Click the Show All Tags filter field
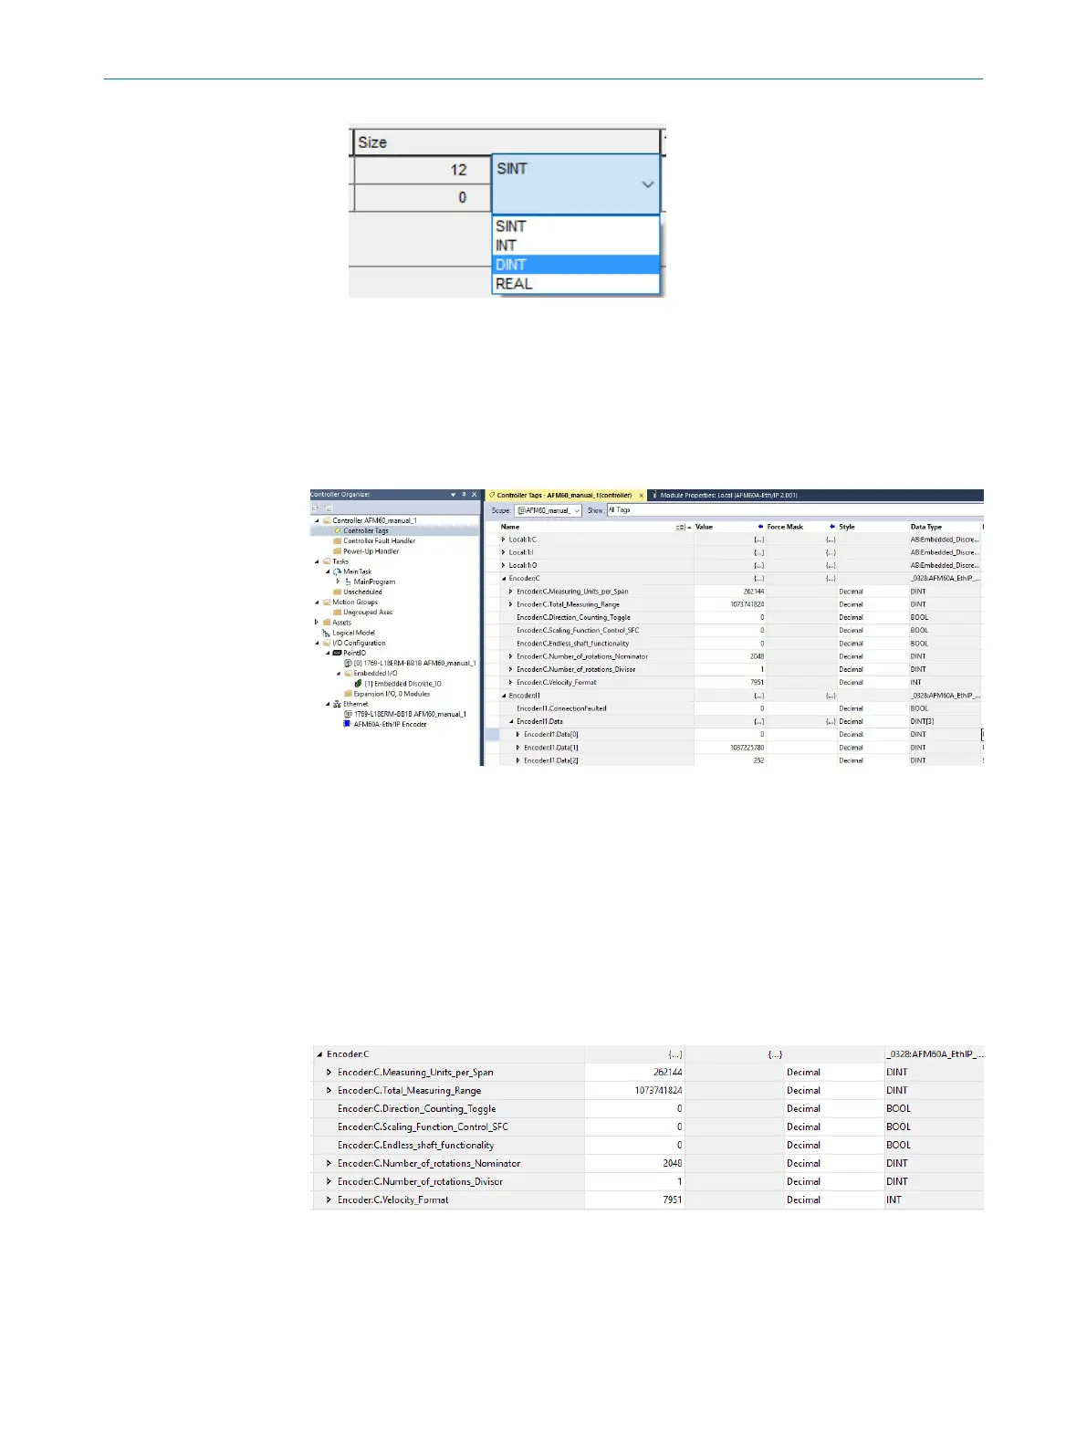The image size is (1087, 1446). (794, 510)
